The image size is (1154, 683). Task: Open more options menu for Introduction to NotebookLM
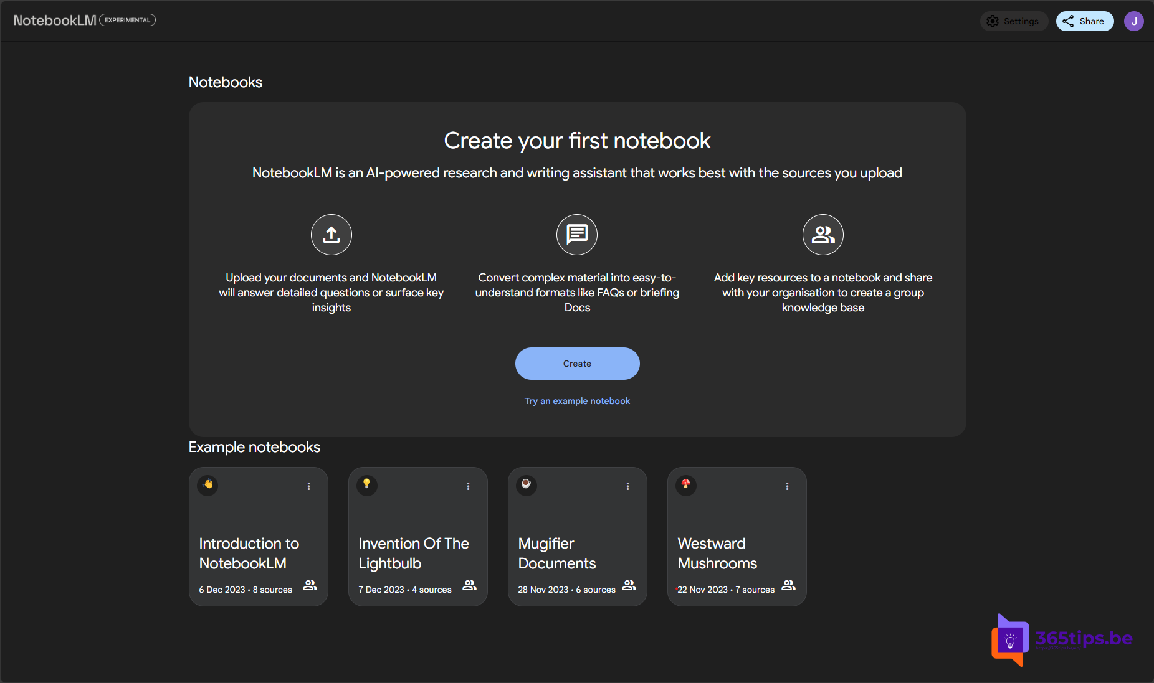[x=308, y=486]
